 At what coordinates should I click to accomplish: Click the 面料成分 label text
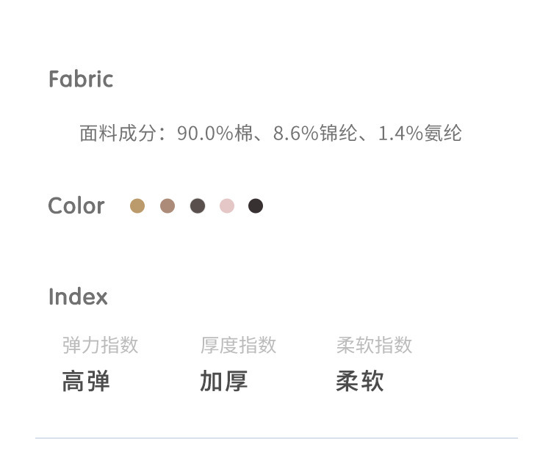[118, 134]
